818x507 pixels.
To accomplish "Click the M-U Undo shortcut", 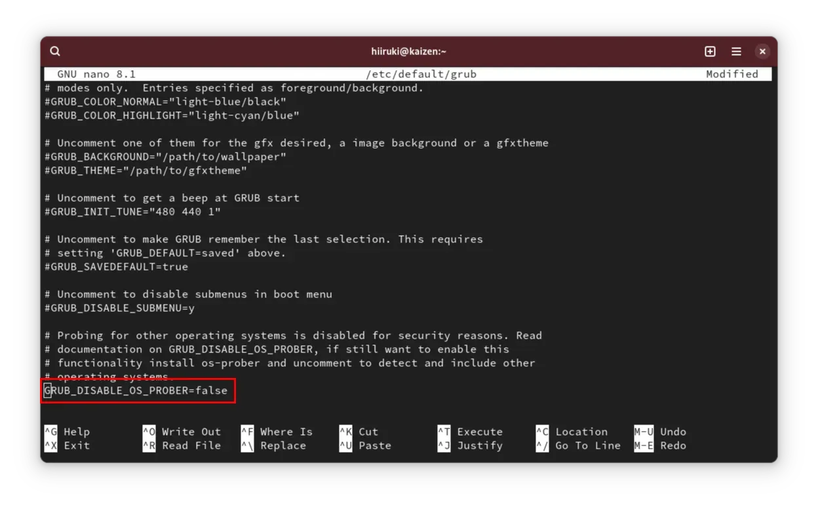I will pyautogui.click(x=660, y=432).
